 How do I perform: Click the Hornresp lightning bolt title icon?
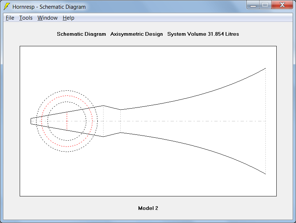pyautogui.click(x=7, y=7)
